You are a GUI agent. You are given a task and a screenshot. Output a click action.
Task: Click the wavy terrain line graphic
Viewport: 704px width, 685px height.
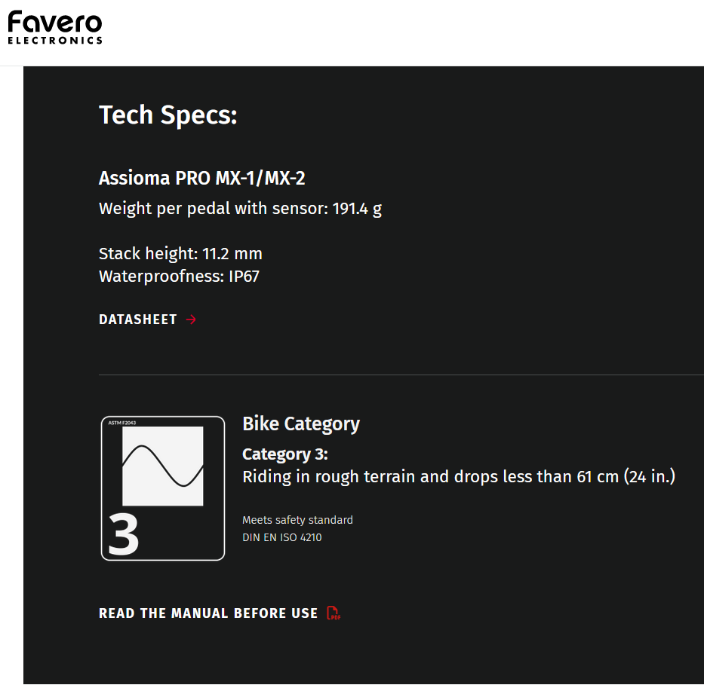[x=163, y=466]
